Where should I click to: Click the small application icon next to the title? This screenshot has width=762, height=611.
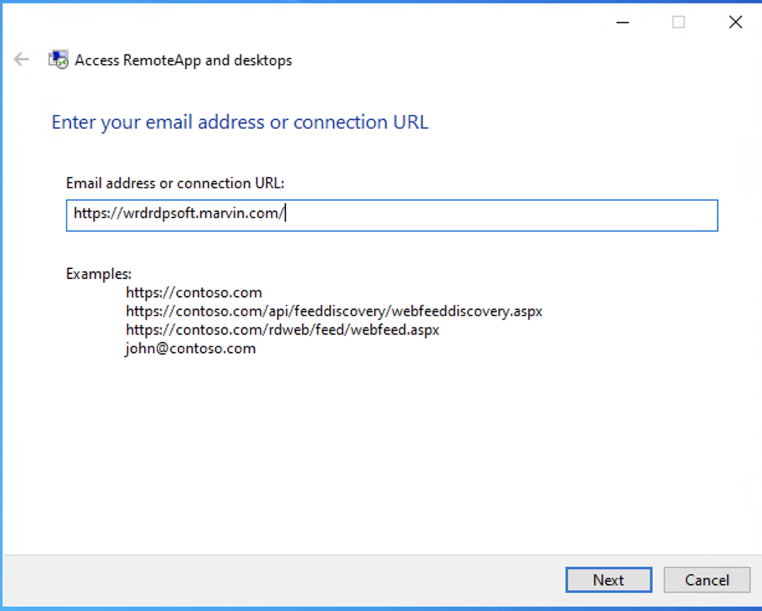[58, 59]
